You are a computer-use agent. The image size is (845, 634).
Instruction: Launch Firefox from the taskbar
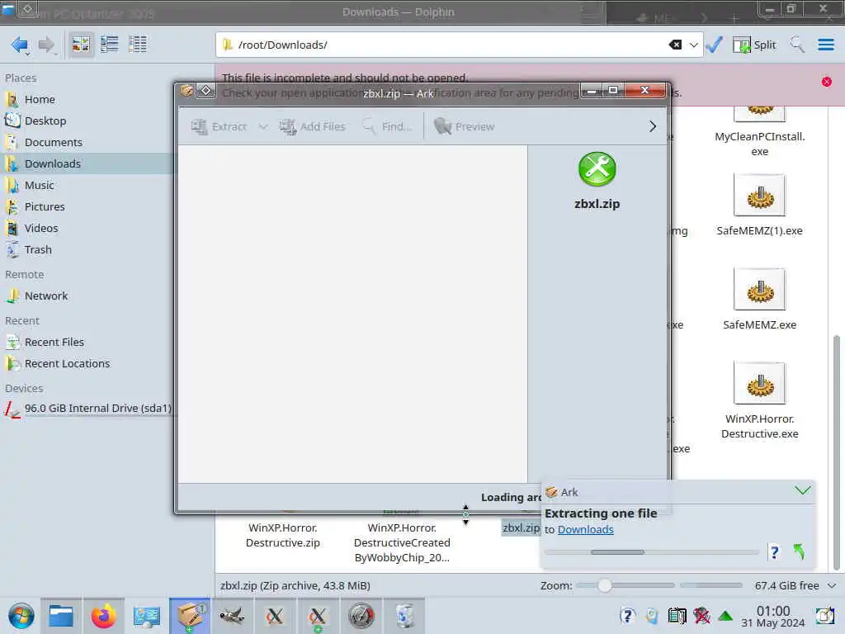pyautogui.click(x=103, y=616)
